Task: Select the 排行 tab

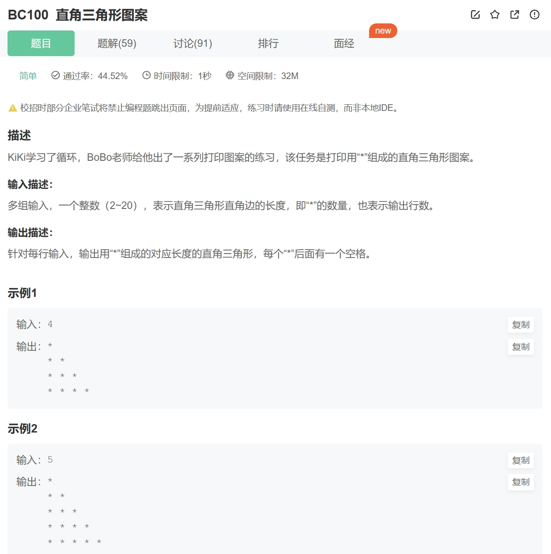Action: [x=268, y=43]
